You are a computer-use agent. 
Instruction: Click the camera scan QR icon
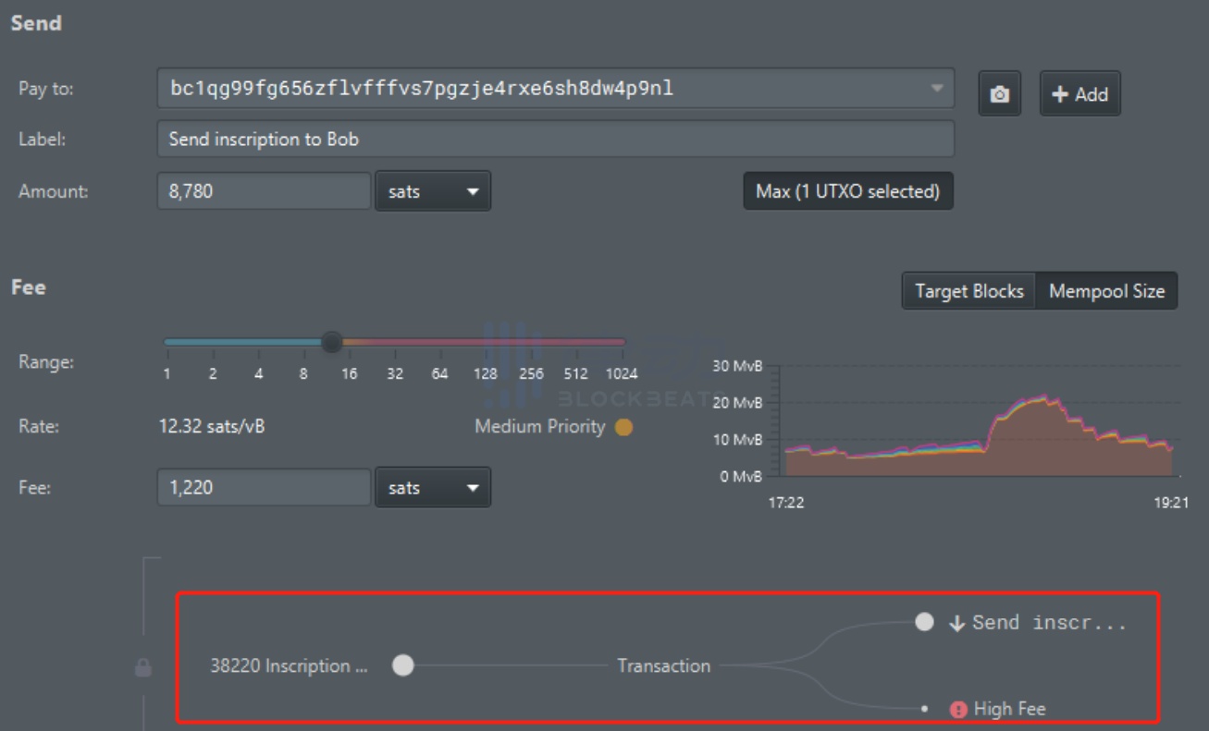[x=999, y=94]
